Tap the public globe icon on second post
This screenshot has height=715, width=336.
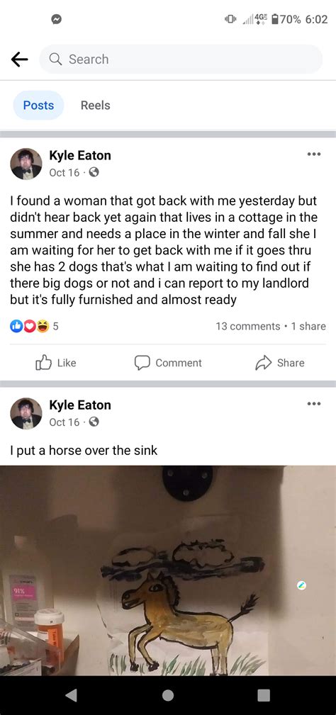pos(94,422)
